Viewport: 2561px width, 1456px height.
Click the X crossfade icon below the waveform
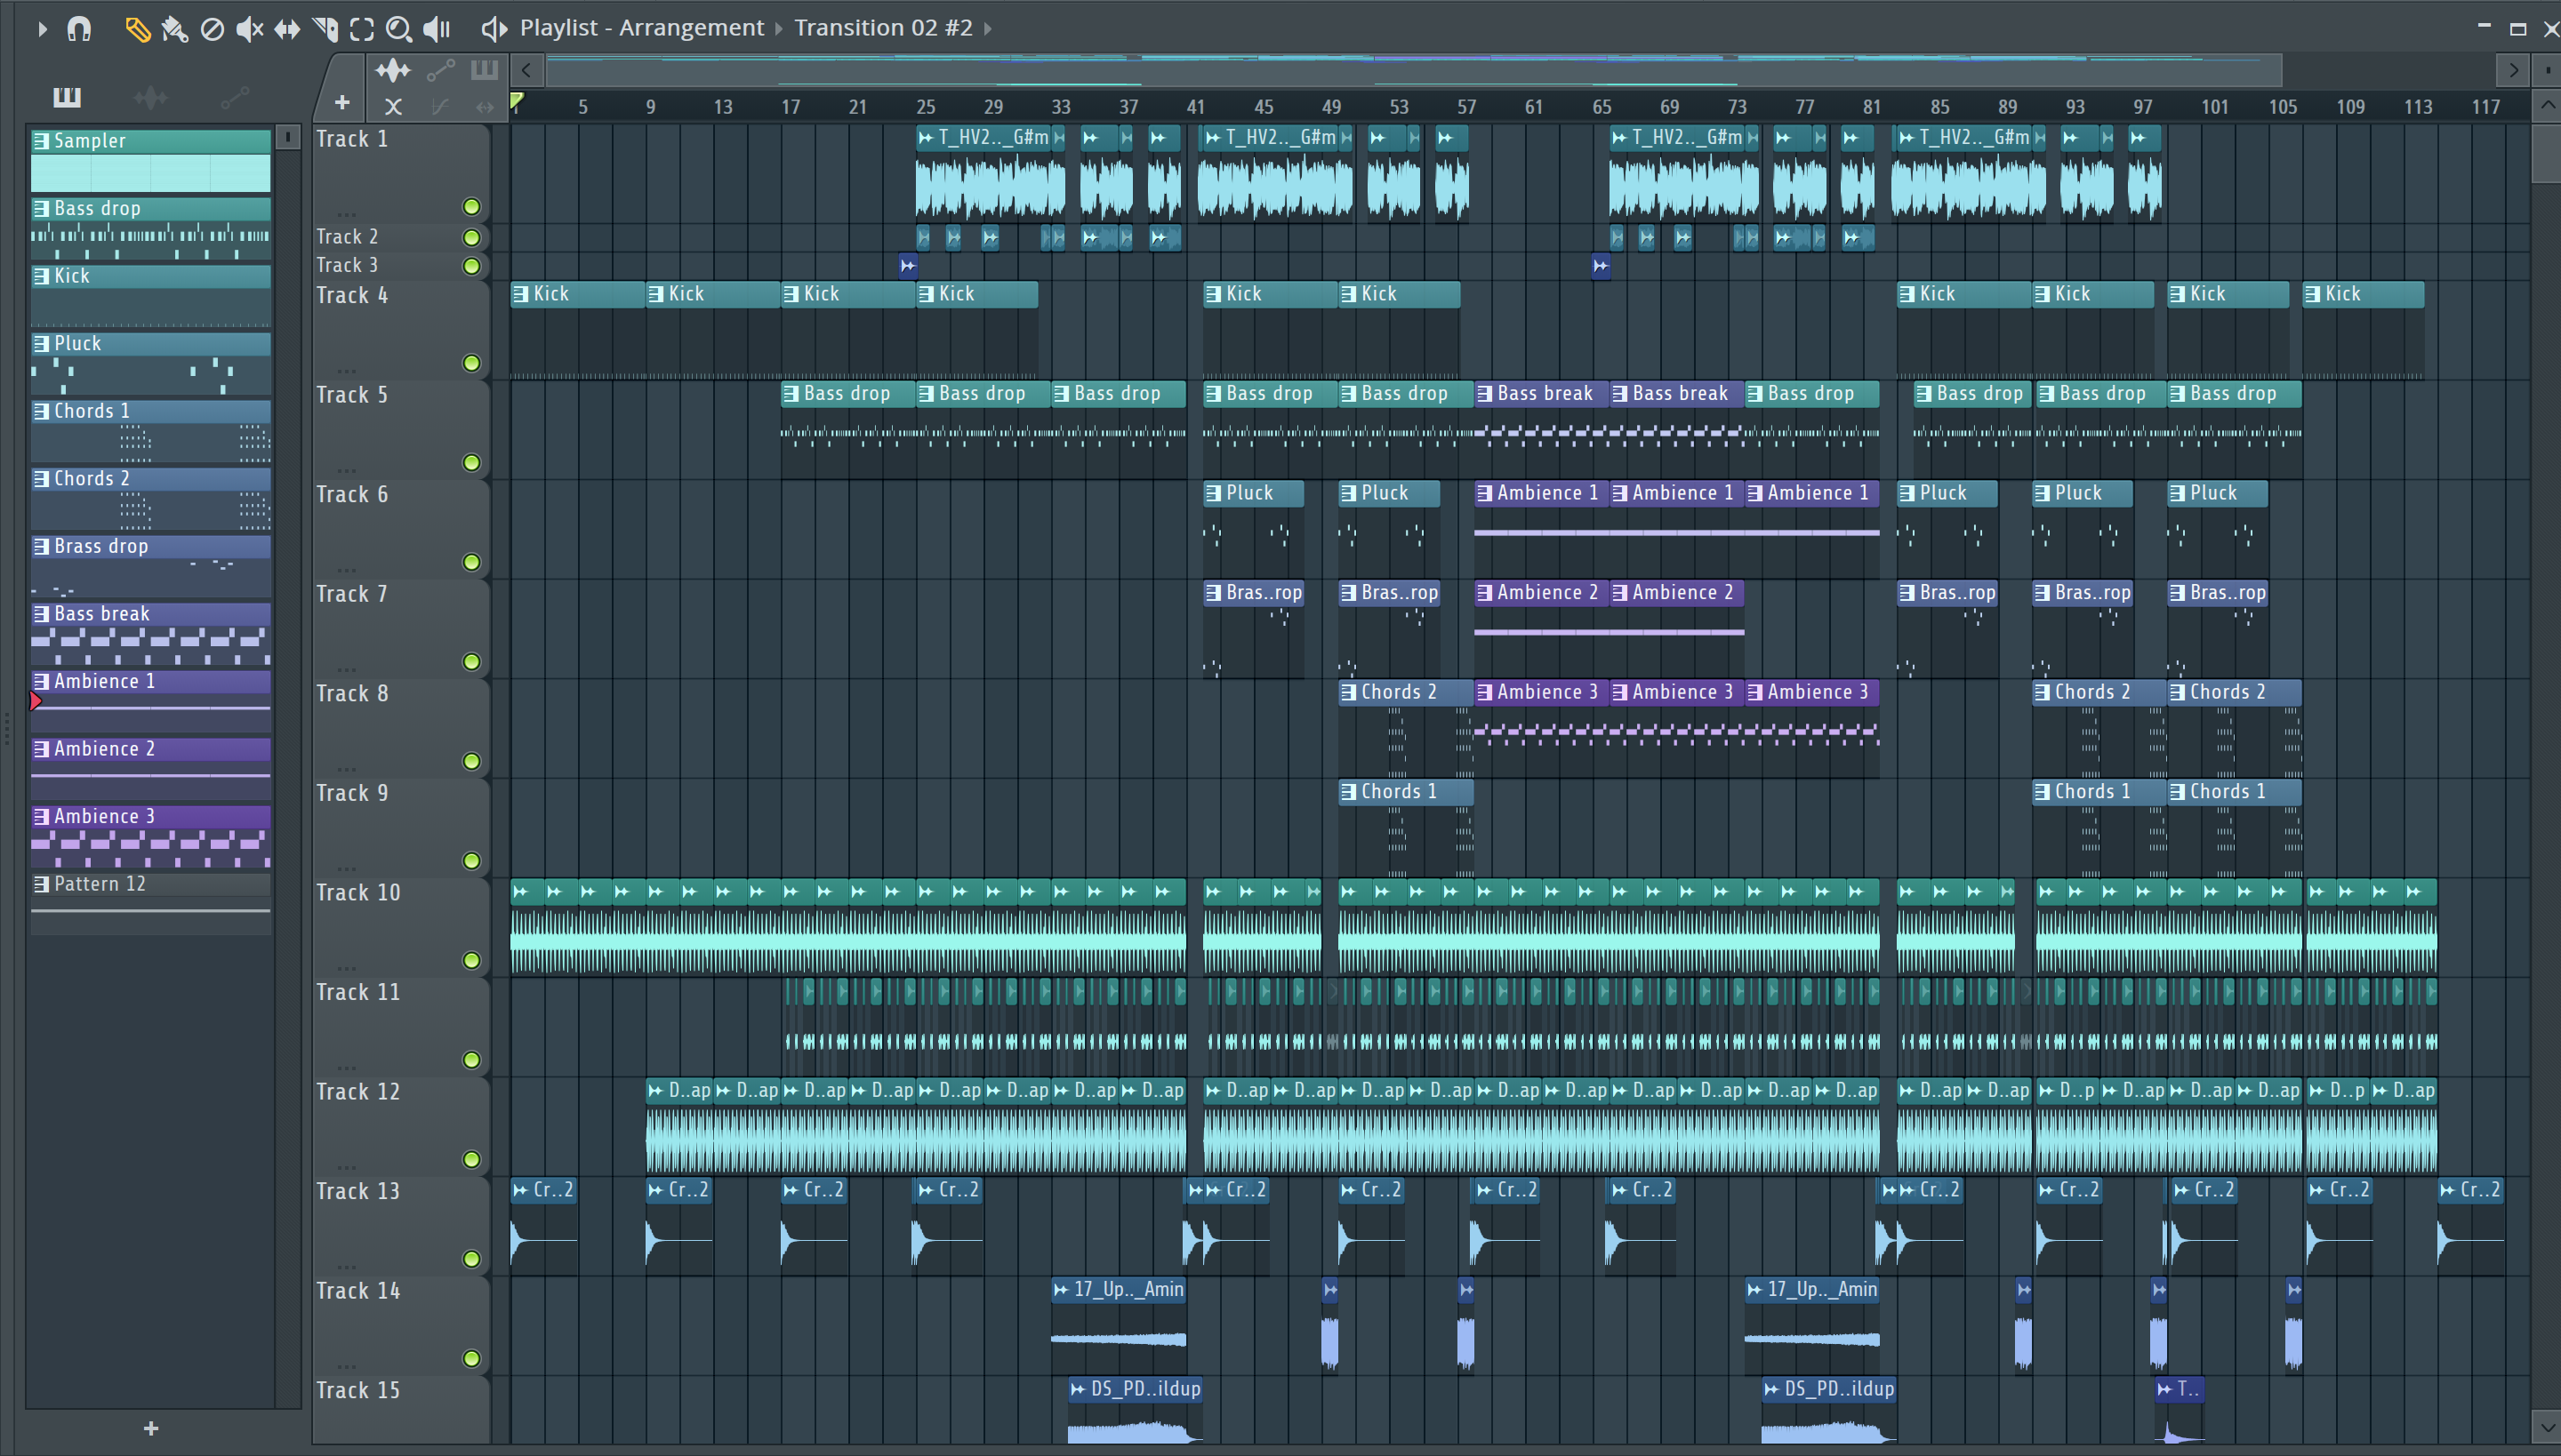(393, 106)
